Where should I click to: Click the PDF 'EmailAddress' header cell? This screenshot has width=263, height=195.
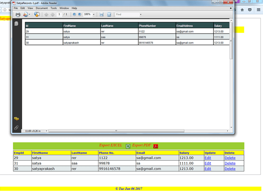pyautogui.click(x=195, y=25)
